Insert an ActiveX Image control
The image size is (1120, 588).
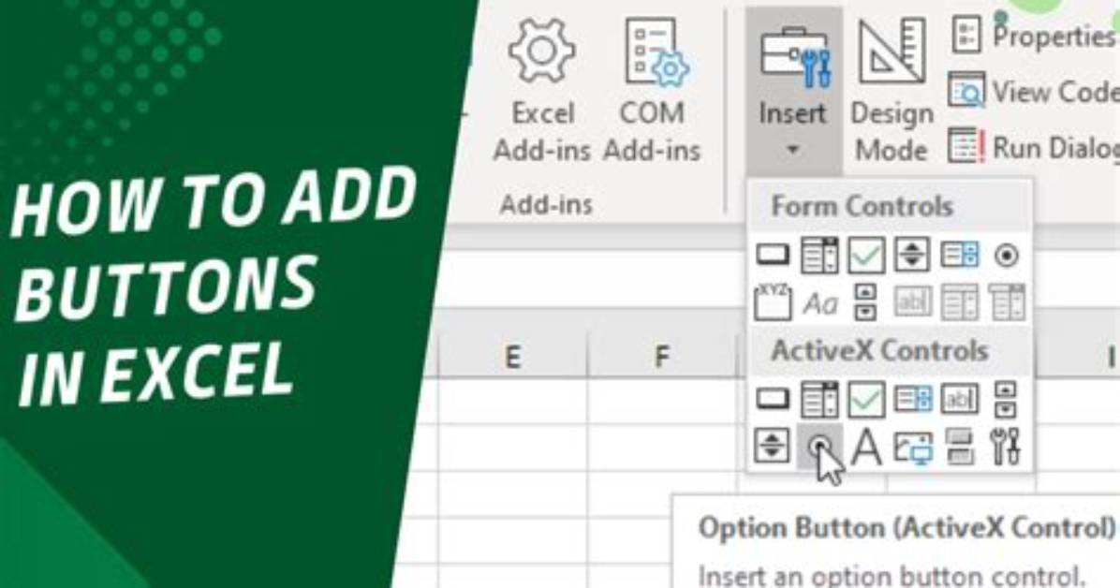pos(913,447)
